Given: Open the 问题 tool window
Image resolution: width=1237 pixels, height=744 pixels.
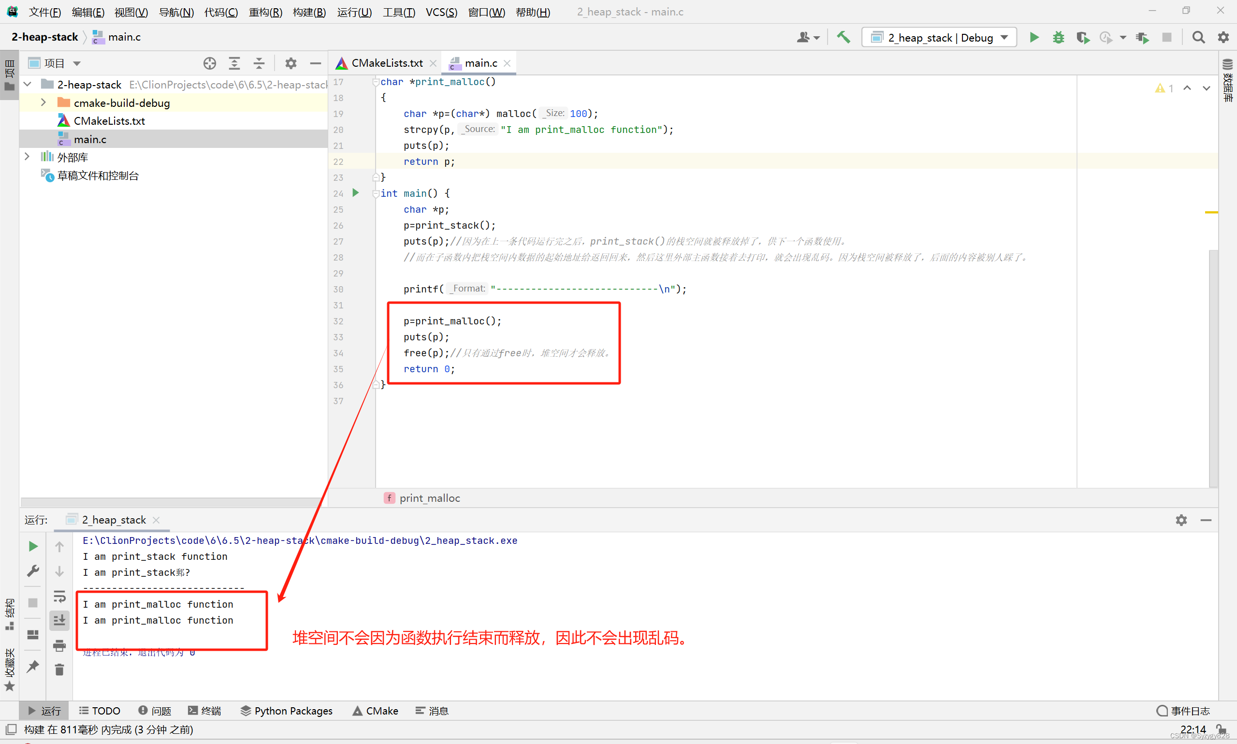Looking at the screenshot, I should [x=154, y=711].
